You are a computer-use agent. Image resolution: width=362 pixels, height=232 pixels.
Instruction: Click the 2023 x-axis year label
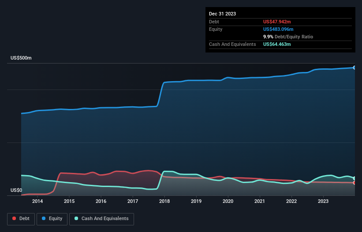pos(323,201)
